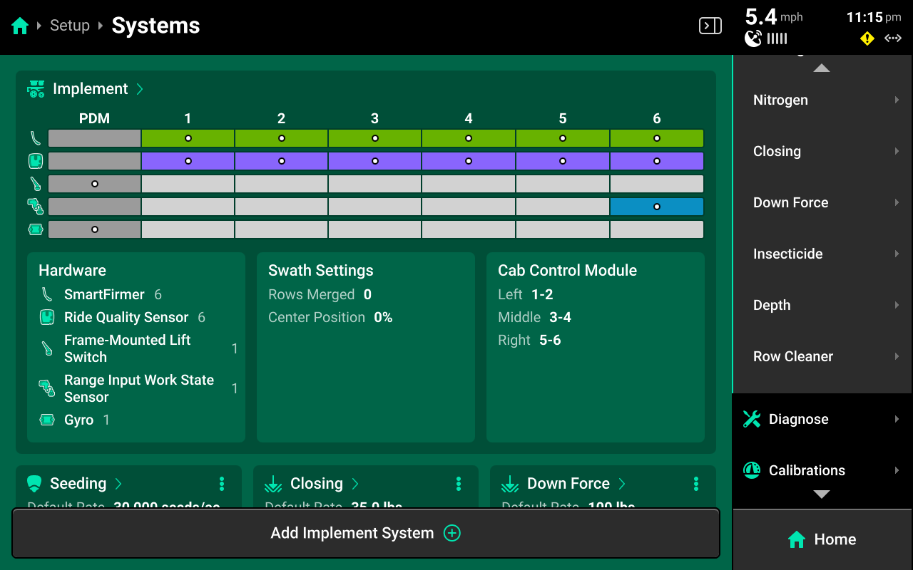Click the Frame-Mounted Lift Switch hardware icon
The height and width of the screenshot is (570, 913).
[x=47, y=348]
